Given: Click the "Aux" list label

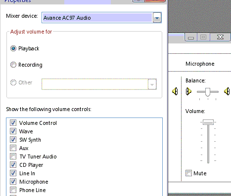Looking at the screenshot, I should coord(24,148).
